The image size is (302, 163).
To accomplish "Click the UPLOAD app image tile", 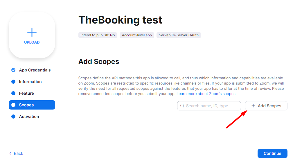I will (32, 35).
